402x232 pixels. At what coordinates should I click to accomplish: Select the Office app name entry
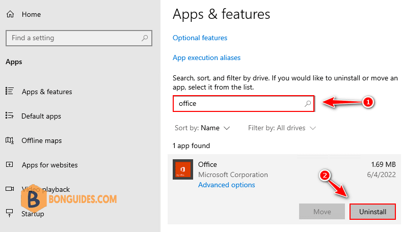(207, 164)
